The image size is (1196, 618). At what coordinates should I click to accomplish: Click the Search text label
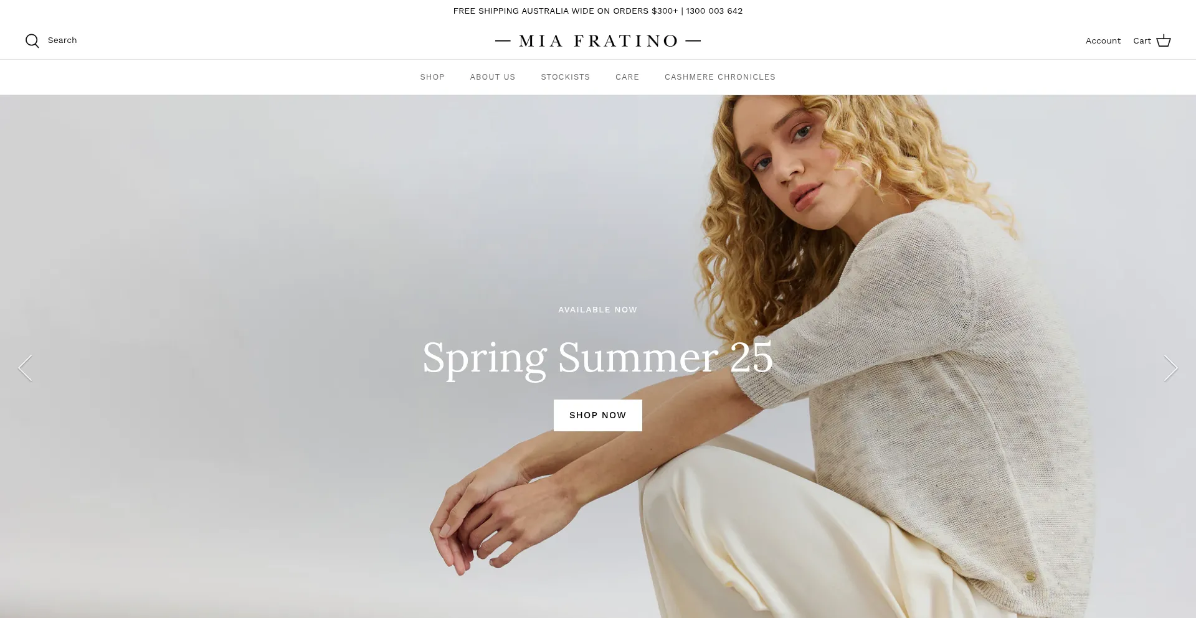tap(62, 40)
